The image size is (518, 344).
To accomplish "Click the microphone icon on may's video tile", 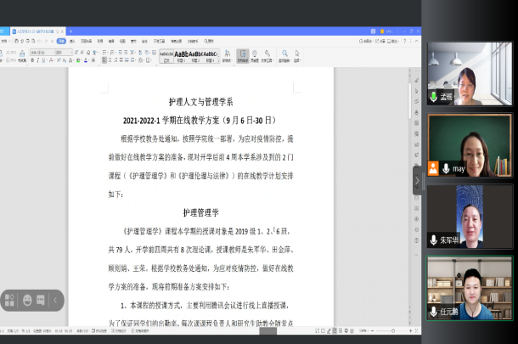I will (x=446, y=168).
